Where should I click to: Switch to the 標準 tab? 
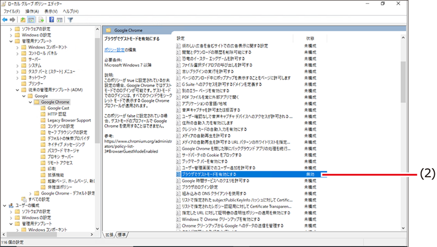[x=121, y=235]
